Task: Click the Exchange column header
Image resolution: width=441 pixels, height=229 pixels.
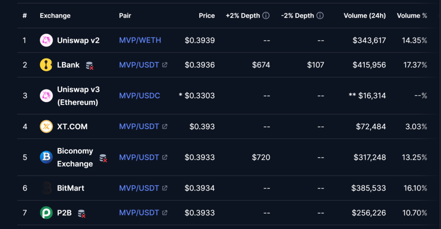Action: click(55, 15)
